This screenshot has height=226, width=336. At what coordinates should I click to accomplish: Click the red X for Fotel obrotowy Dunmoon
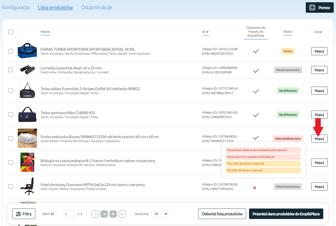pyautogui.click(x=255, y=188)
